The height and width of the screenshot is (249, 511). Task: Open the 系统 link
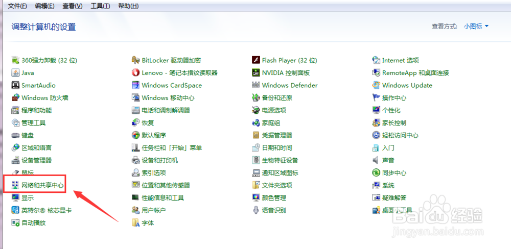pyautogui.click(x=388, y=185)
